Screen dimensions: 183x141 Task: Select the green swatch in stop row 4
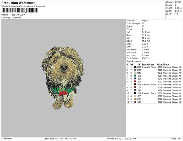[135, 76]
